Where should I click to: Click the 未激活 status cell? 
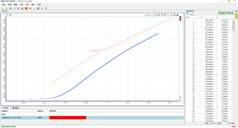[x=40, y=118]
